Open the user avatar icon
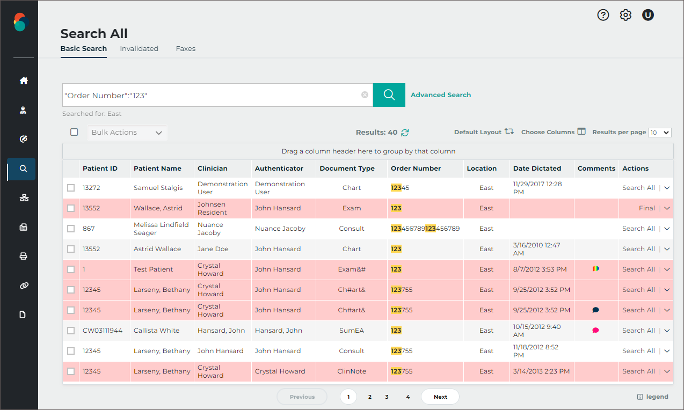Screen dimensions: 684x410 (648, 15)
